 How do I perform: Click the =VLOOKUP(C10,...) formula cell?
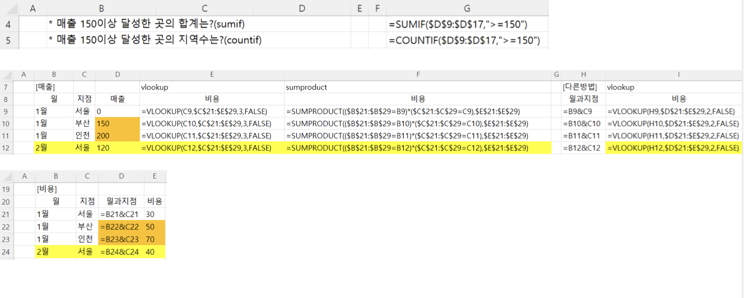[x=212, y=124]
